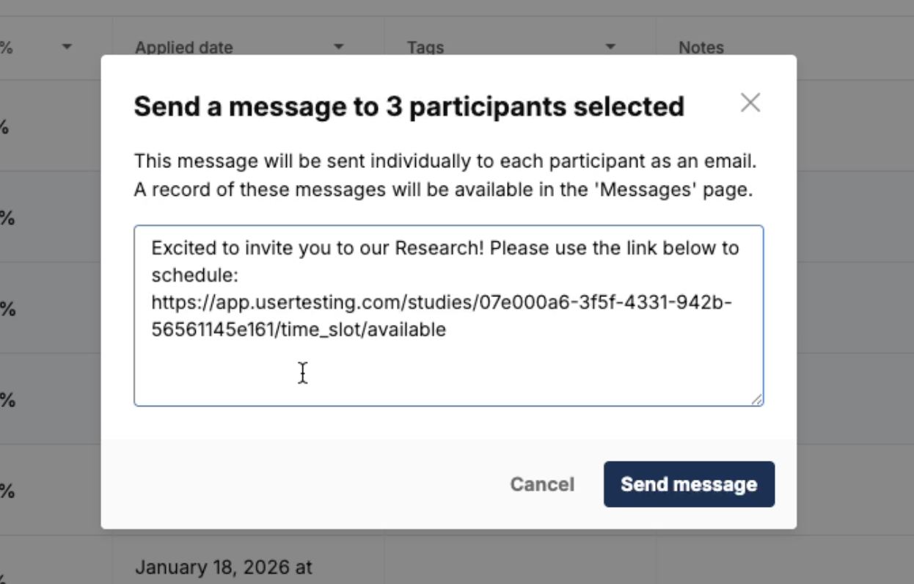The width and height of the screenshot is (914, 584).
Task: Select the Notes column header
Action: [701, 48]
